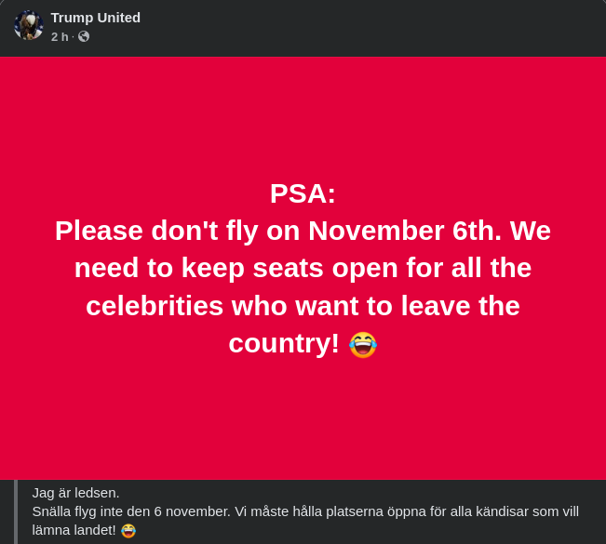Click the Trump United profile avatar
The height and width of the screenshot is (544, 606).
[x=29, y=26]
